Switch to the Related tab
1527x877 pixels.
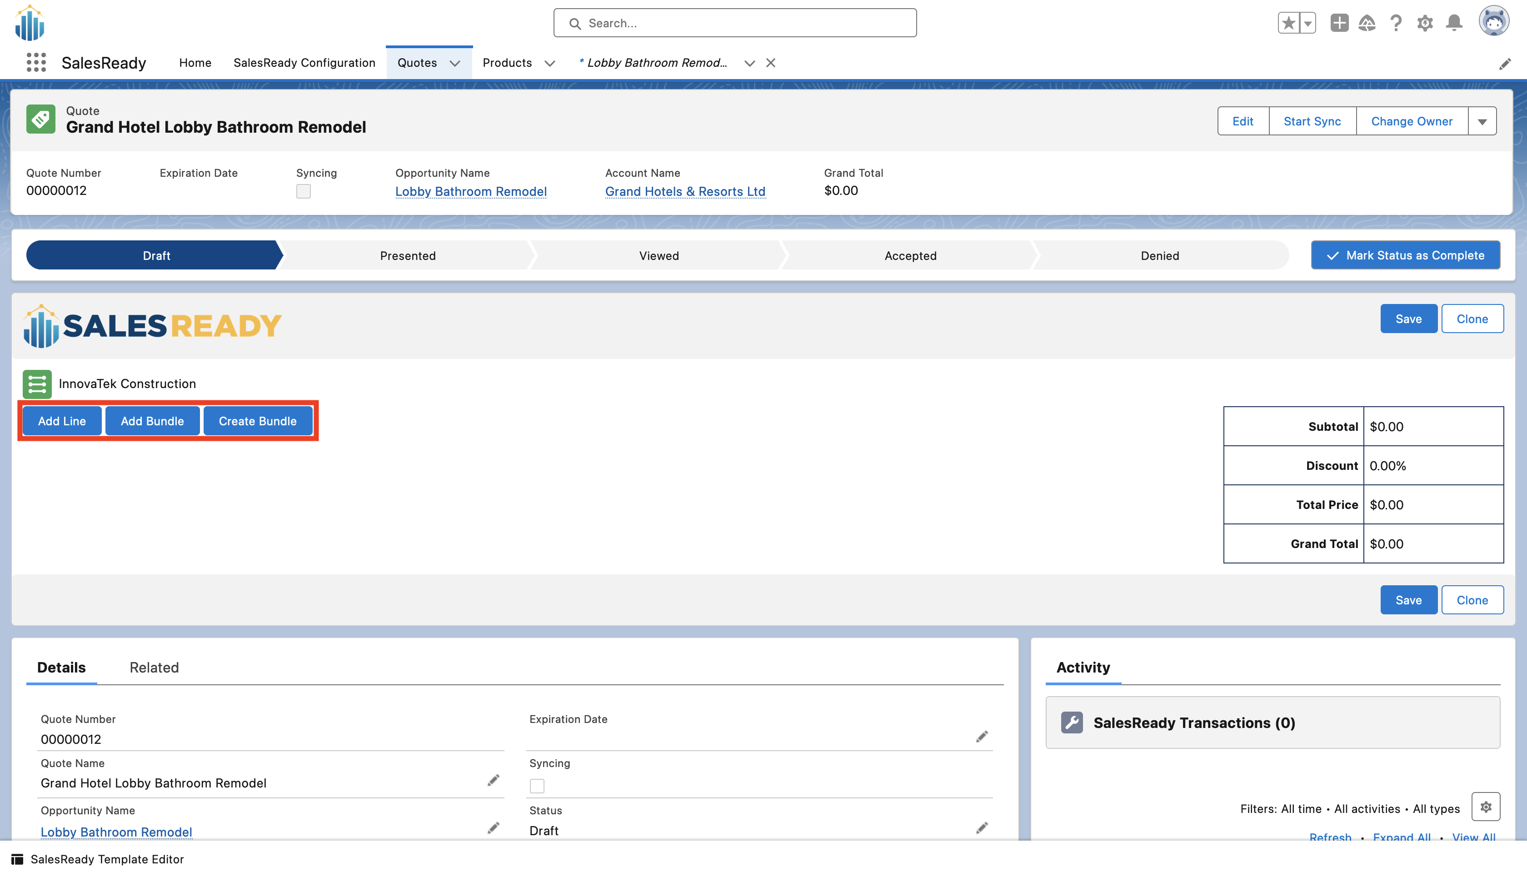tap(154, 668)
